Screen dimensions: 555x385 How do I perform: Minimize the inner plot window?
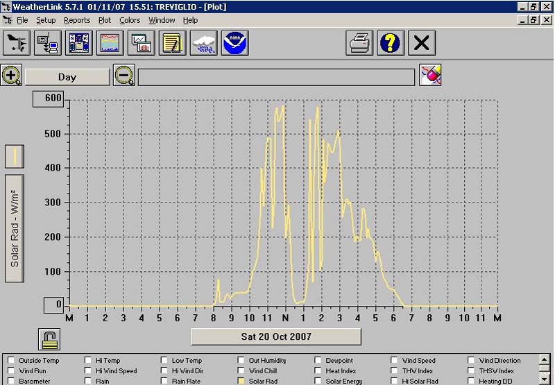[x=523, y=20]
